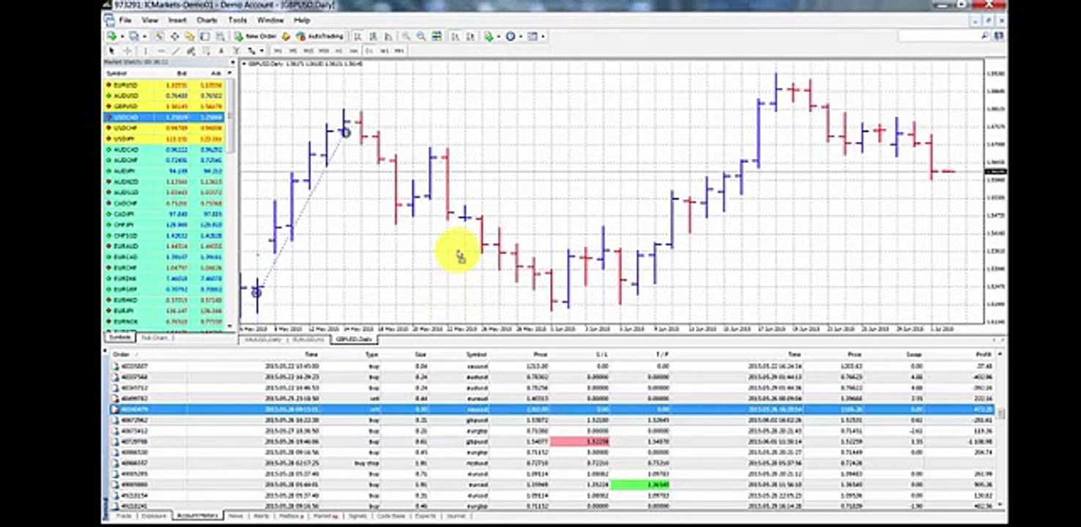This screenshot has height=527, width=1081.
Task: Switch to the Tick Chart tab
Action: (155, 337)
